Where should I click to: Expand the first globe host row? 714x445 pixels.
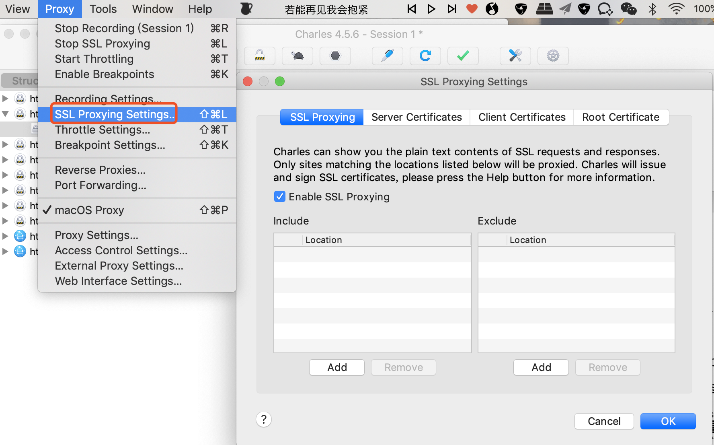tap(5, 236)
